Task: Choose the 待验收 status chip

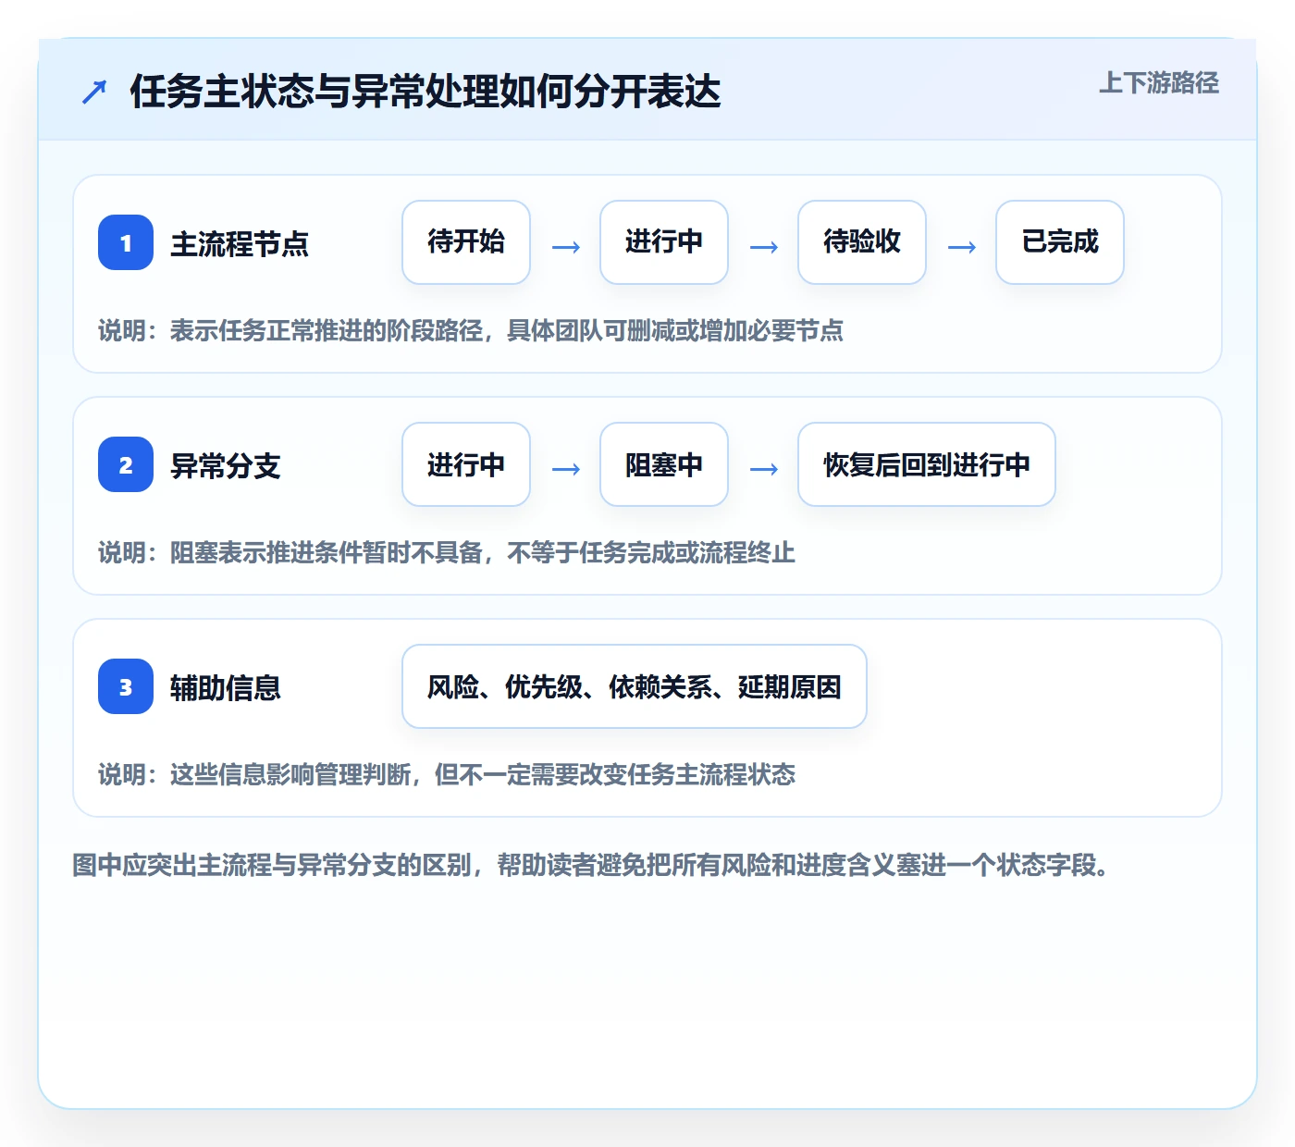Action: click(862, 242)
